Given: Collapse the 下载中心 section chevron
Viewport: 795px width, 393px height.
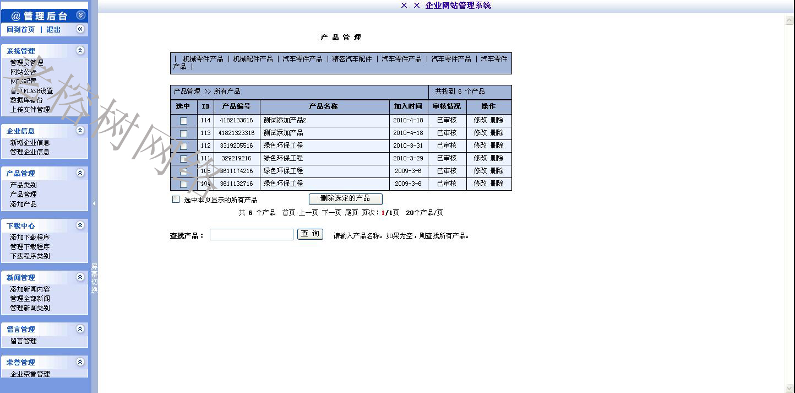Looking at the screenshot, I should coord(80,225).
